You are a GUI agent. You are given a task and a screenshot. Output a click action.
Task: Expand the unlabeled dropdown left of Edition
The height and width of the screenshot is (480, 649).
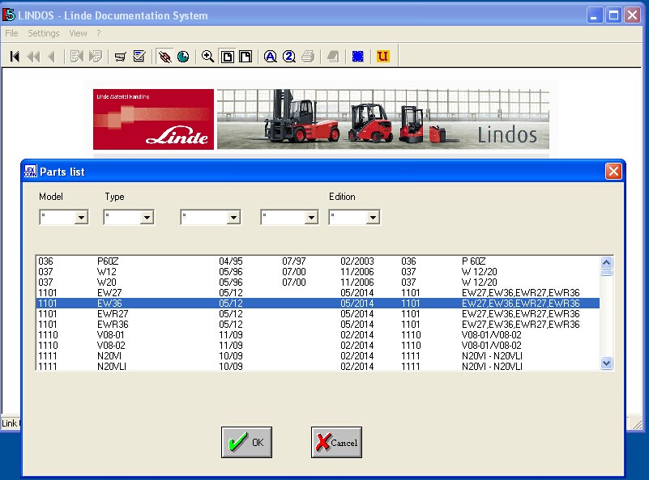coord(311,217)
